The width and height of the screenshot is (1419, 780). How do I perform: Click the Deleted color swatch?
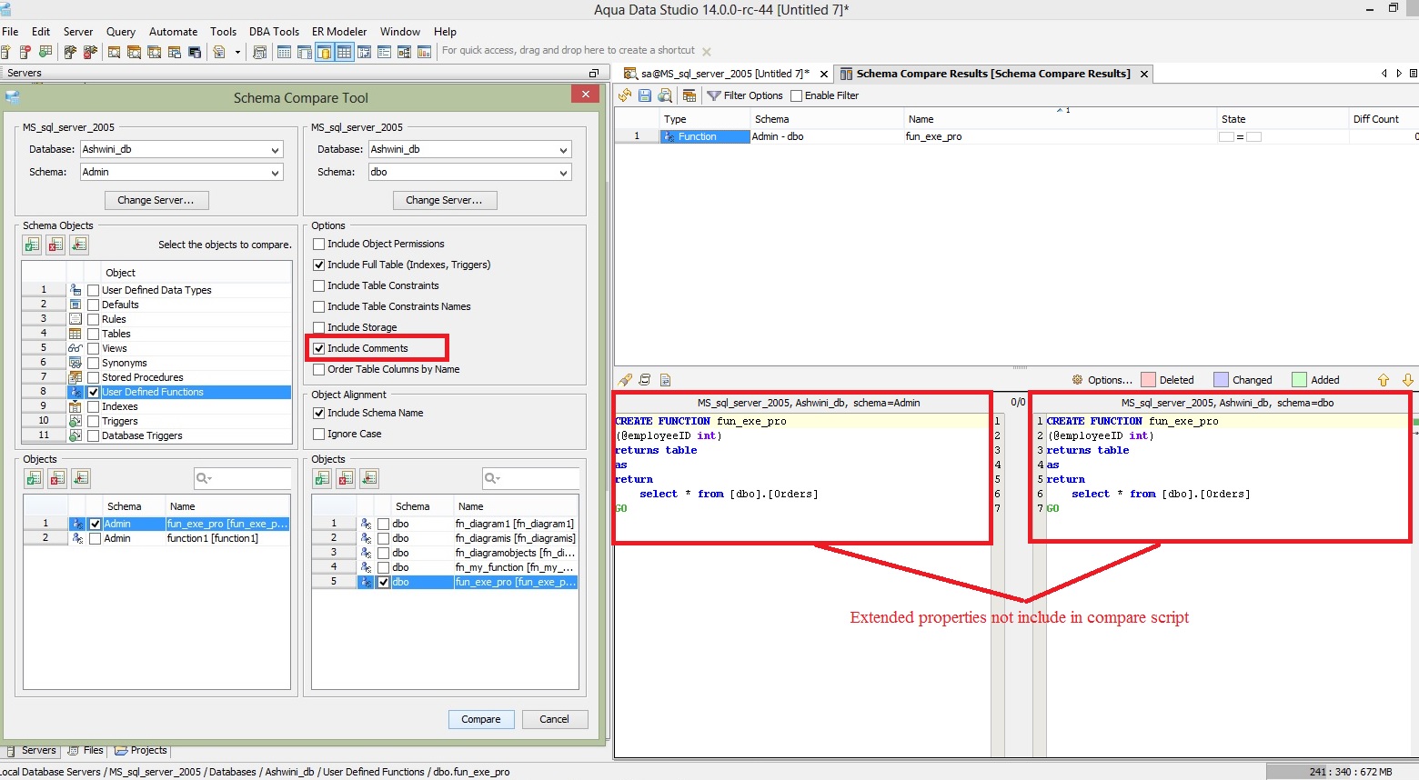pos(1148,380)
